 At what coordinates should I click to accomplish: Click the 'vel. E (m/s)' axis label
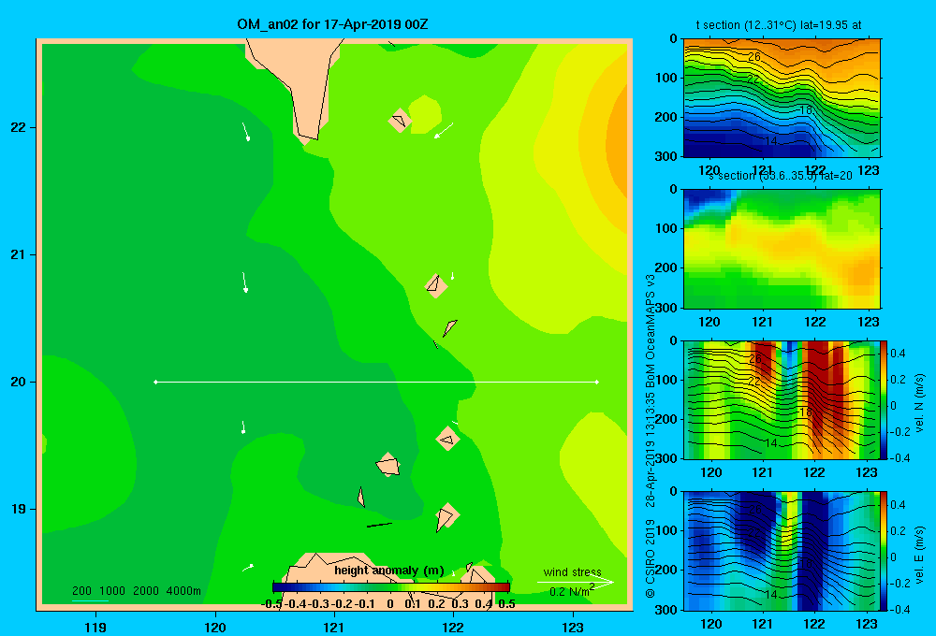pyautogui.click(x=919, y=555)
